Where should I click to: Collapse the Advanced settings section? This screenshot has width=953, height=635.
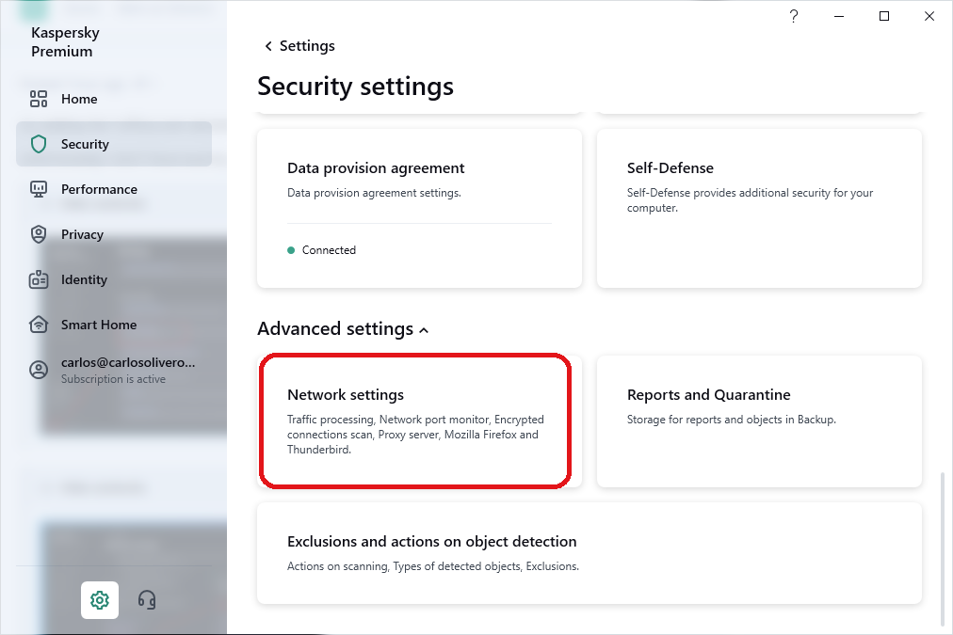tap(424, 330)
